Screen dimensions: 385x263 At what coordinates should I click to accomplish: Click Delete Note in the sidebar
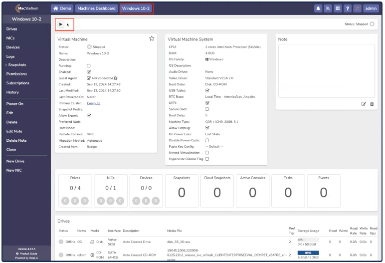pyautogui.click(x=16, y=140)
